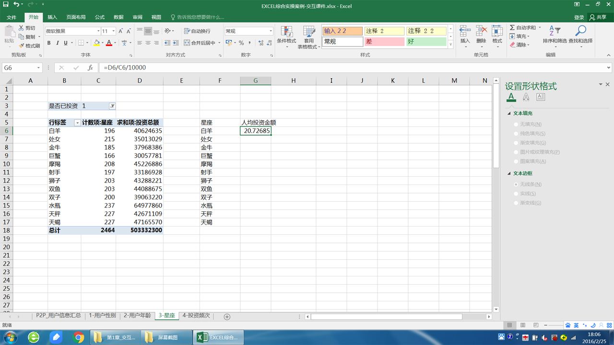Open the 2-用户年龄 sheet tab
Screen dimensions: 614x345
[137, 316]
